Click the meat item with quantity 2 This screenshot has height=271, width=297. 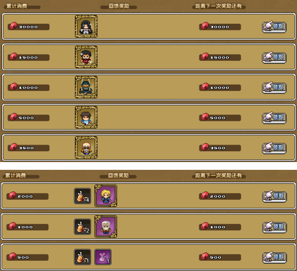pos(83,227)
